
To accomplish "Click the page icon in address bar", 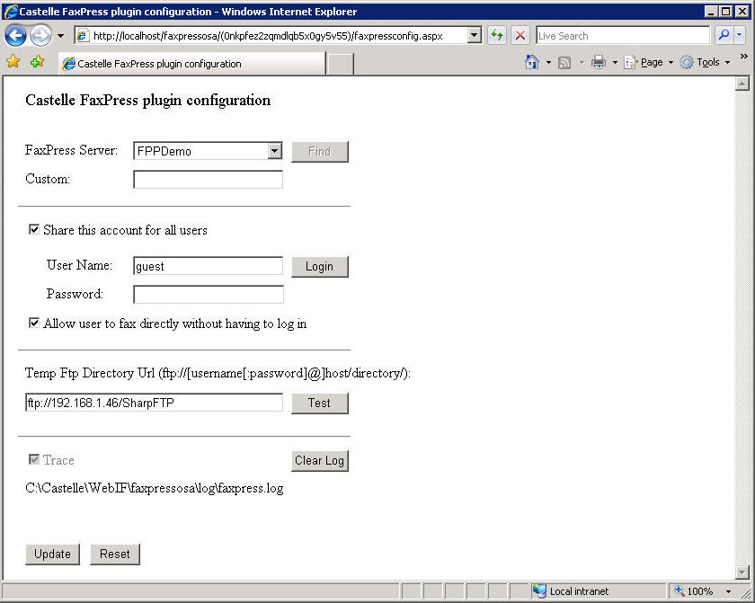I will 83,36.
